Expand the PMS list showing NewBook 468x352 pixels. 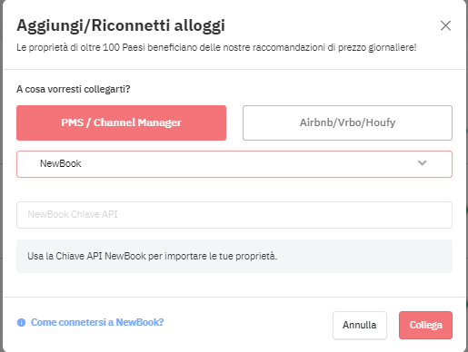tap(234, 164)
